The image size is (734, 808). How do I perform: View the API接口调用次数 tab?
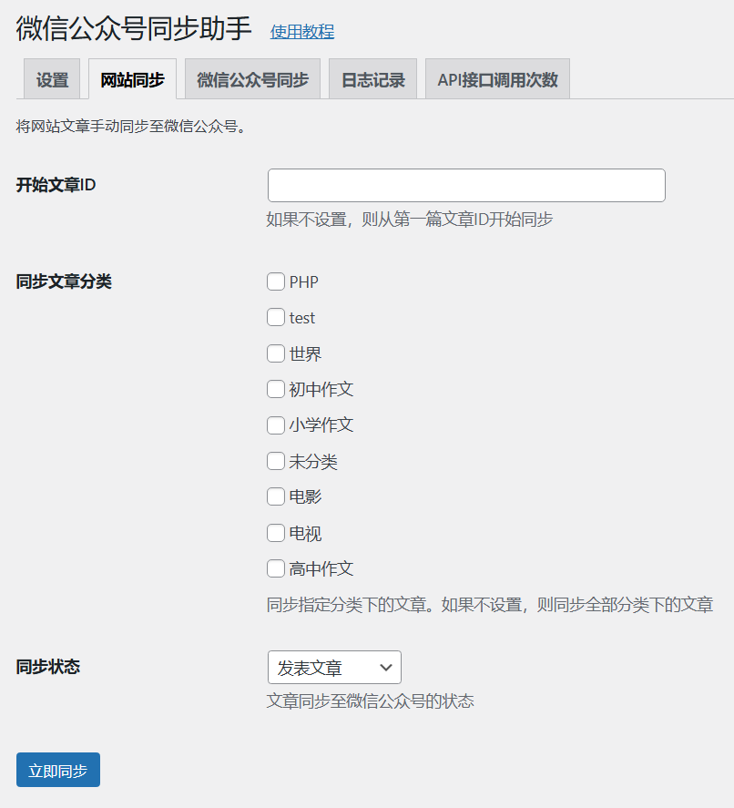[x=497, y=79]
